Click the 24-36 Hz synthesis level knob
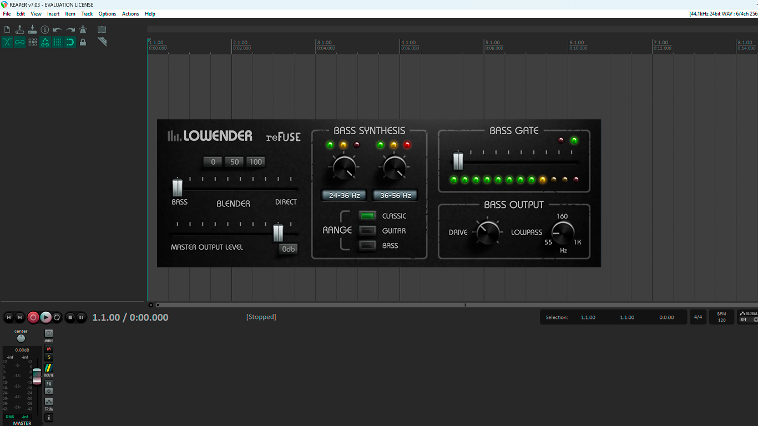This screenshot has height=426, width=758. pos(344,167)
